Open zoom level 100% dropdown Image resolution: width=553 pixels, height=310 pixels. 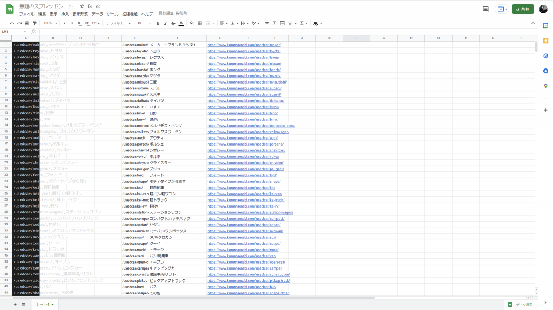tap(50, 23)
